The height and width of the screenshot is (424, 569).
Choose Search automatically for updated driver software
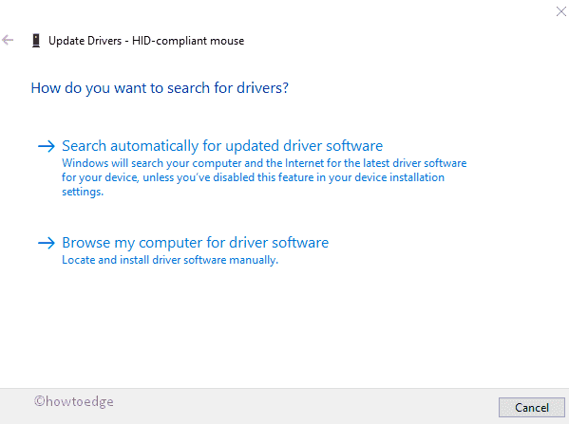[x=222, y=146]
